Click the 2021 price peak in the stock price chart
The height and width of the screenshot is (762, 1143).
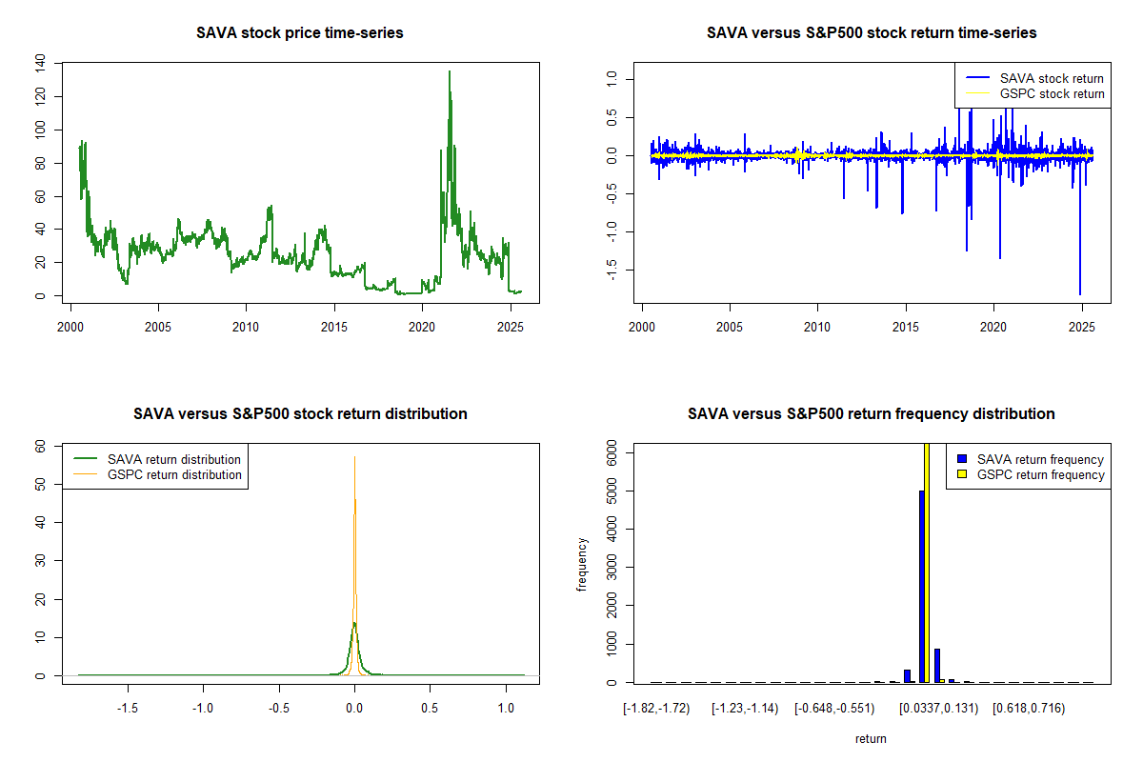pos(450,72)
